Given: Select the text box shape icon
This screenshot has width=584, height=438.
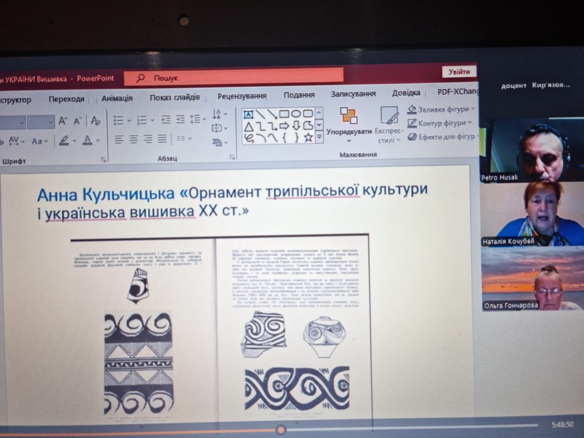Looking at the screenshot, I should pyautogui.click(x=249, y=114).
